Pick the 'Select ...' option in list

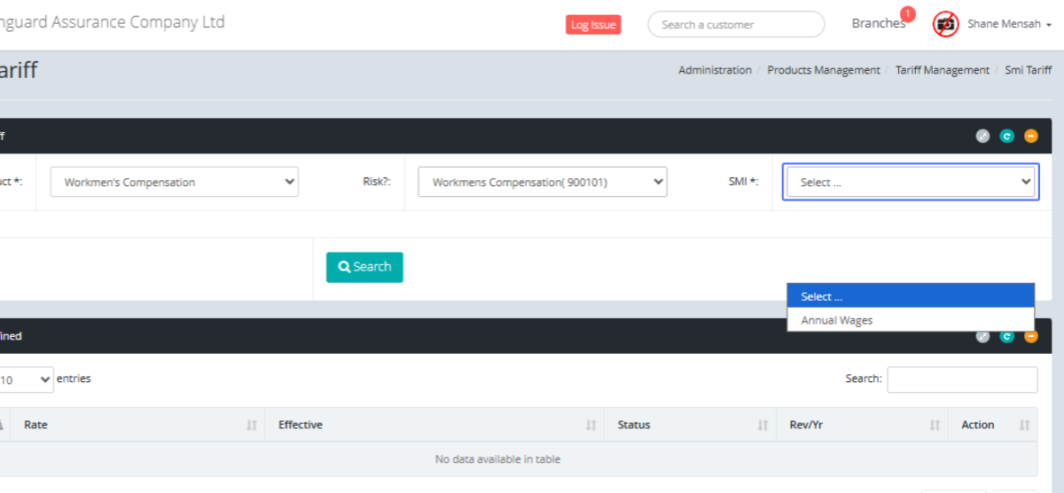[911, 296]
